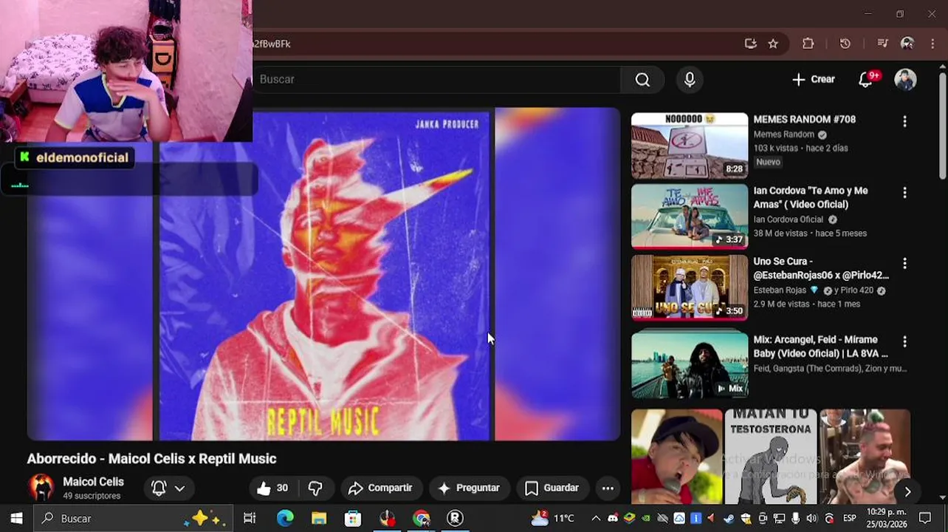Image resolution: width=948 pixels, height=532 pixels.
Task: Open options menu for Uno Se Cura
Action: tap(904, 263)
